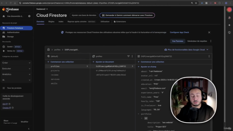Open Storage in sidebar
This screenshot has width=233, height=131.
click(x=10, y=36)
